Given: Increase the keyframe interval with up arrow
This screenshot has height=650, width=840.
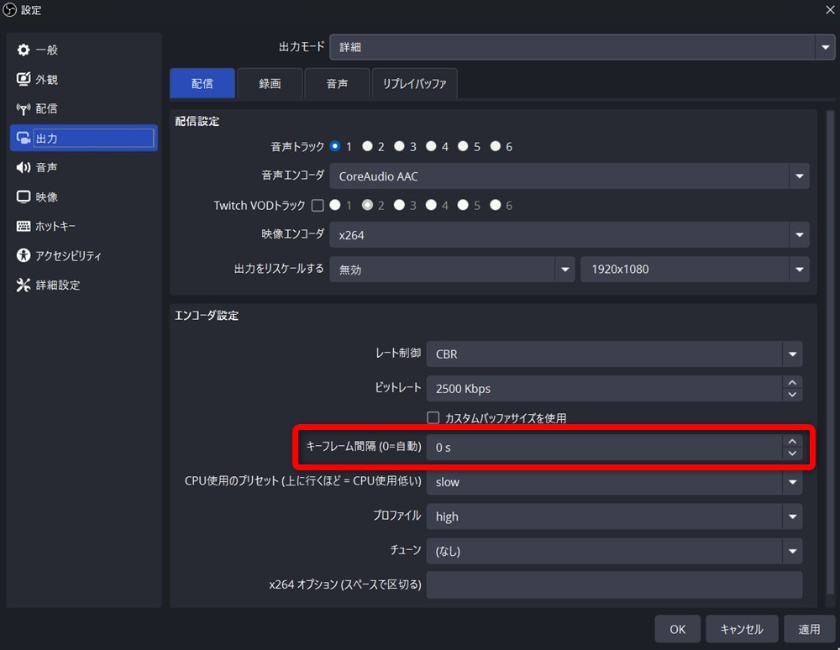Looking at the screenshot, I should (x=791, y=442).
